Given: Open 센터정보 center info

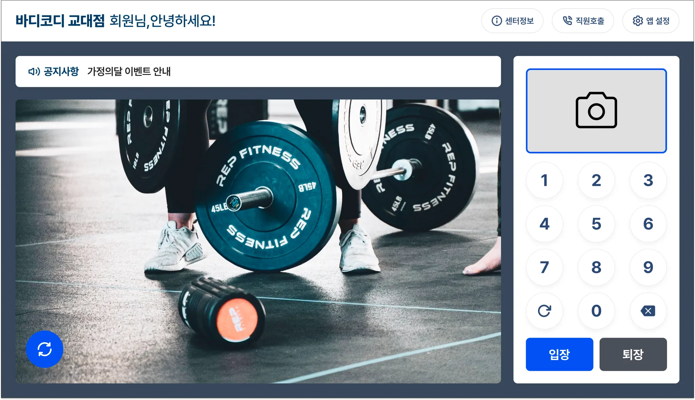Looking at the screenshot, I should [512, 21].
